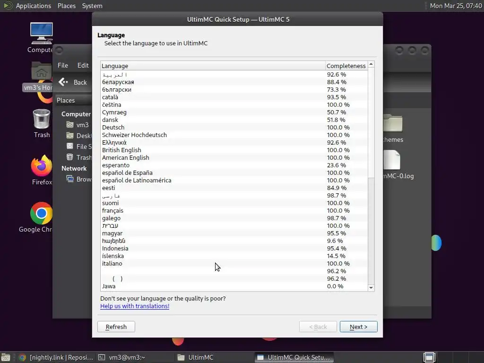Select Desktop place in file manager sidebar
The width and height of the screenshot is (484, 363).
pos(79,136)
